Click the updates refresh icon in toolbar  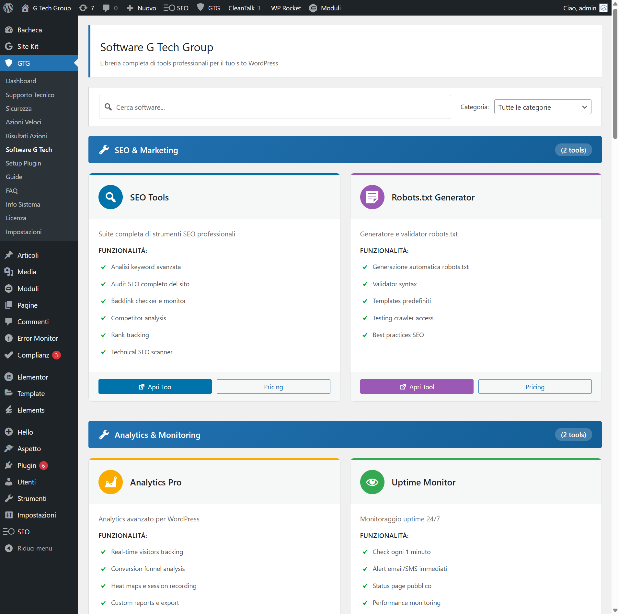click(x=83, y=8)
